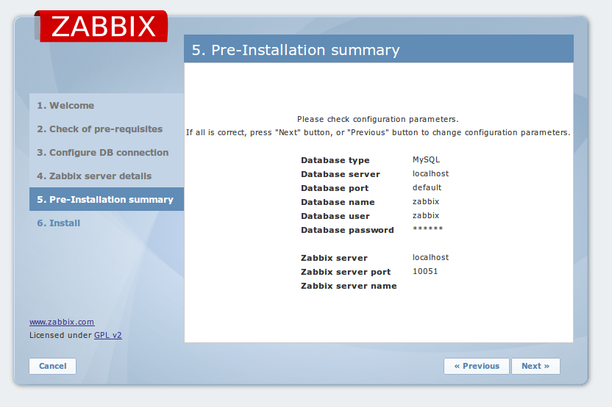Click the 'Database password' label
This screenshot has width=612, height=407.
(347, 230)
